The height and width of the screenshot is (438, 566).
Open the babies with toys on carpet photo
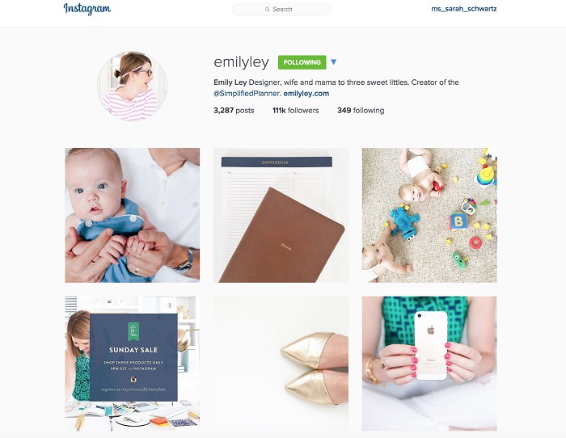point(429,215)
